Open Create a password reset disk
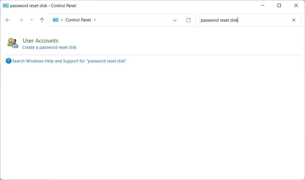Viewport: 305px width, 180px height. tap(49, 47)
